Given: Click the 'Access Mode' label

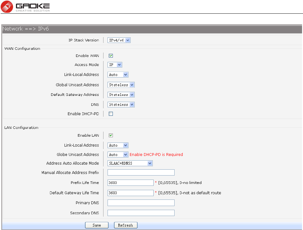Looking at the screenshot, I should coord(87,65).
